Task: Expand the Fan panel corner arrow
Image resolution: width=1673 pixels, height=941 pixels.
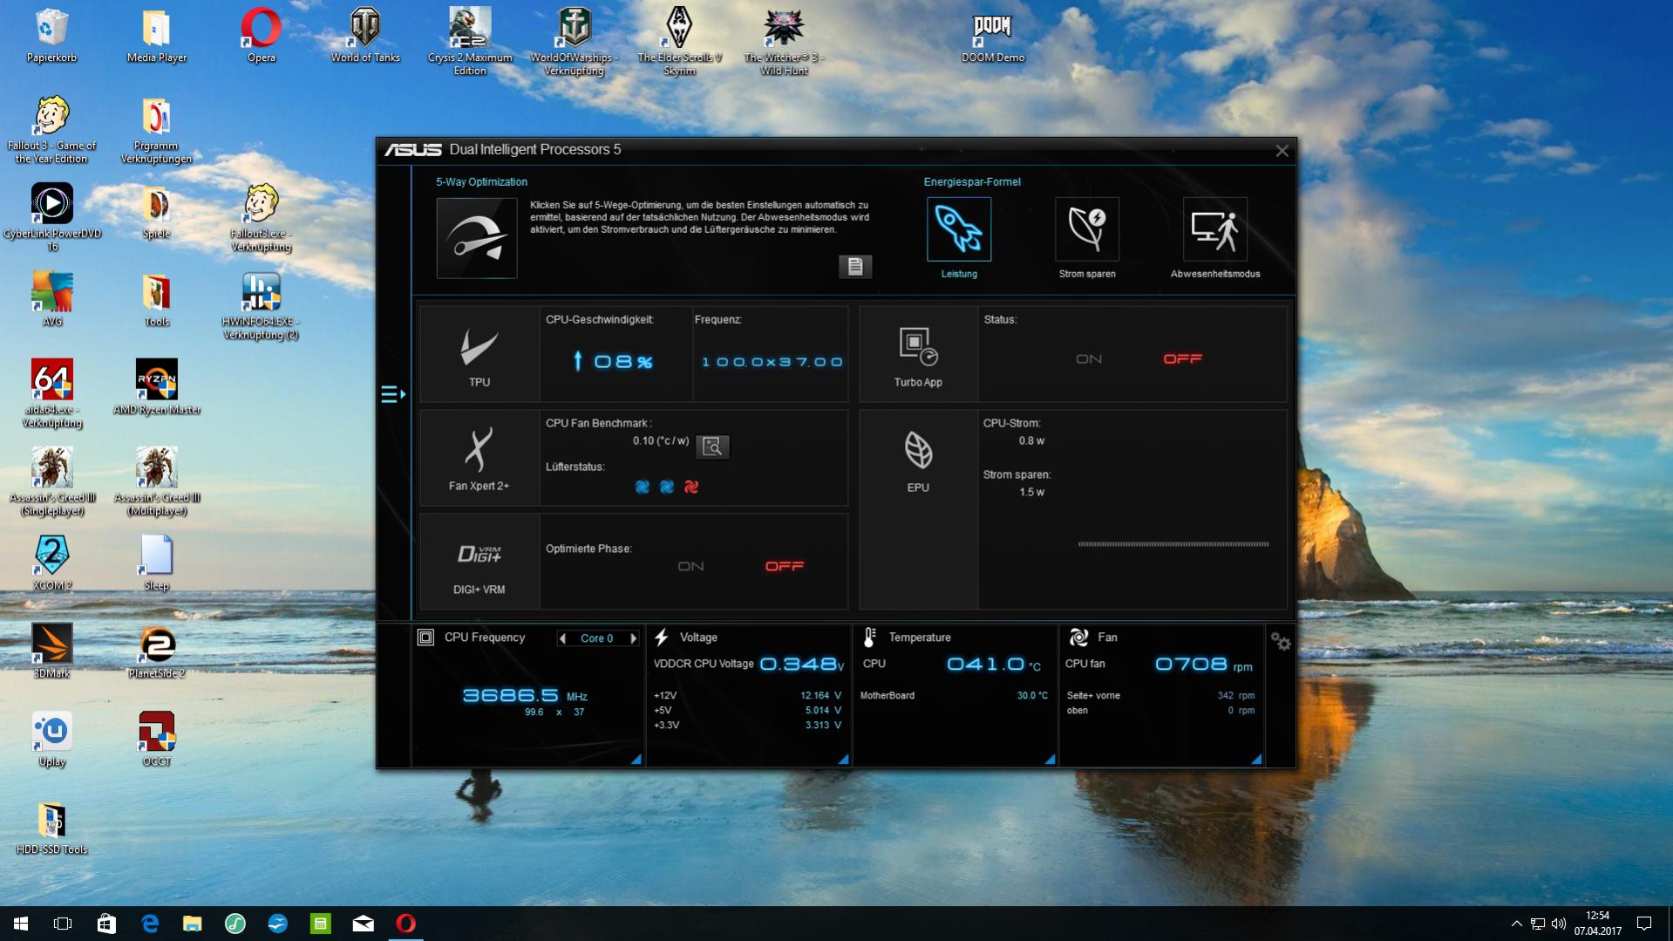Action: (1256, 760)
